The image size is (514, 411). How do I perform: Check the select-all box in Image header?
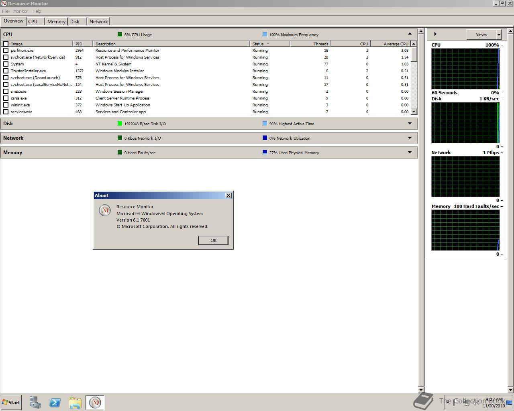point(6,44)
